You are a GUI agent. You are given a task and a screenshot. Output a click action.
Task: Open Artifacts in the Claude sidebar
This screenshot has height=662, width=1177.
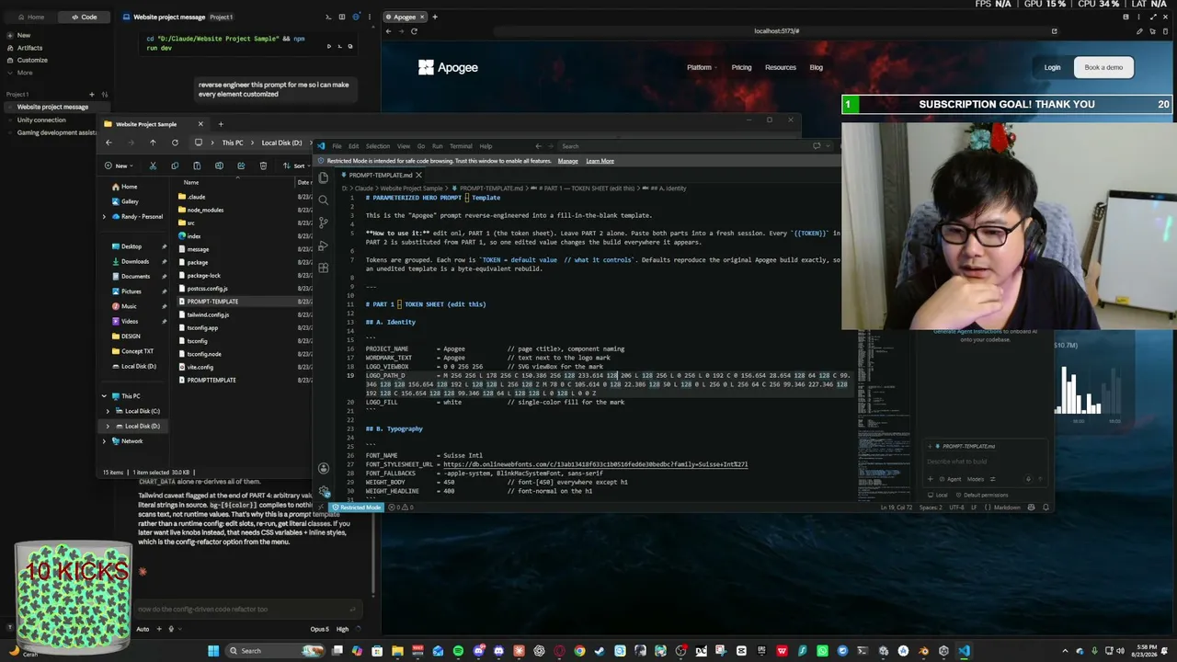pos(29,48)
